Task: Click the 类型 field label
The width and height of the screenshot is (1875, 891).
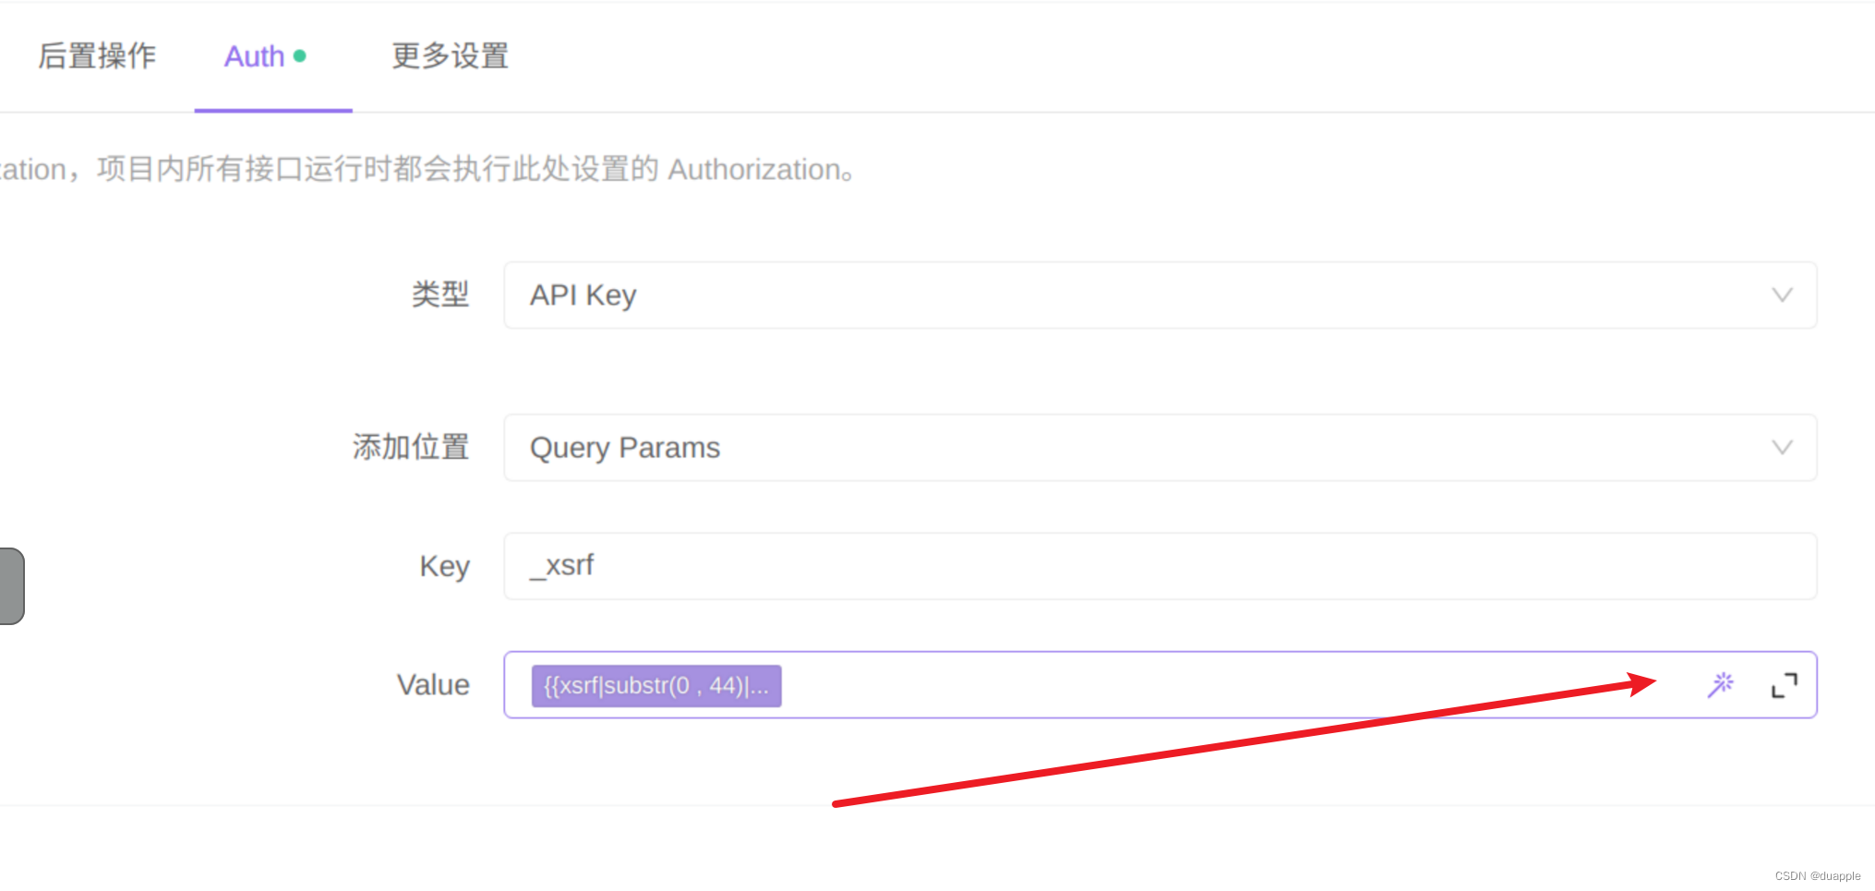Action: 440,295
